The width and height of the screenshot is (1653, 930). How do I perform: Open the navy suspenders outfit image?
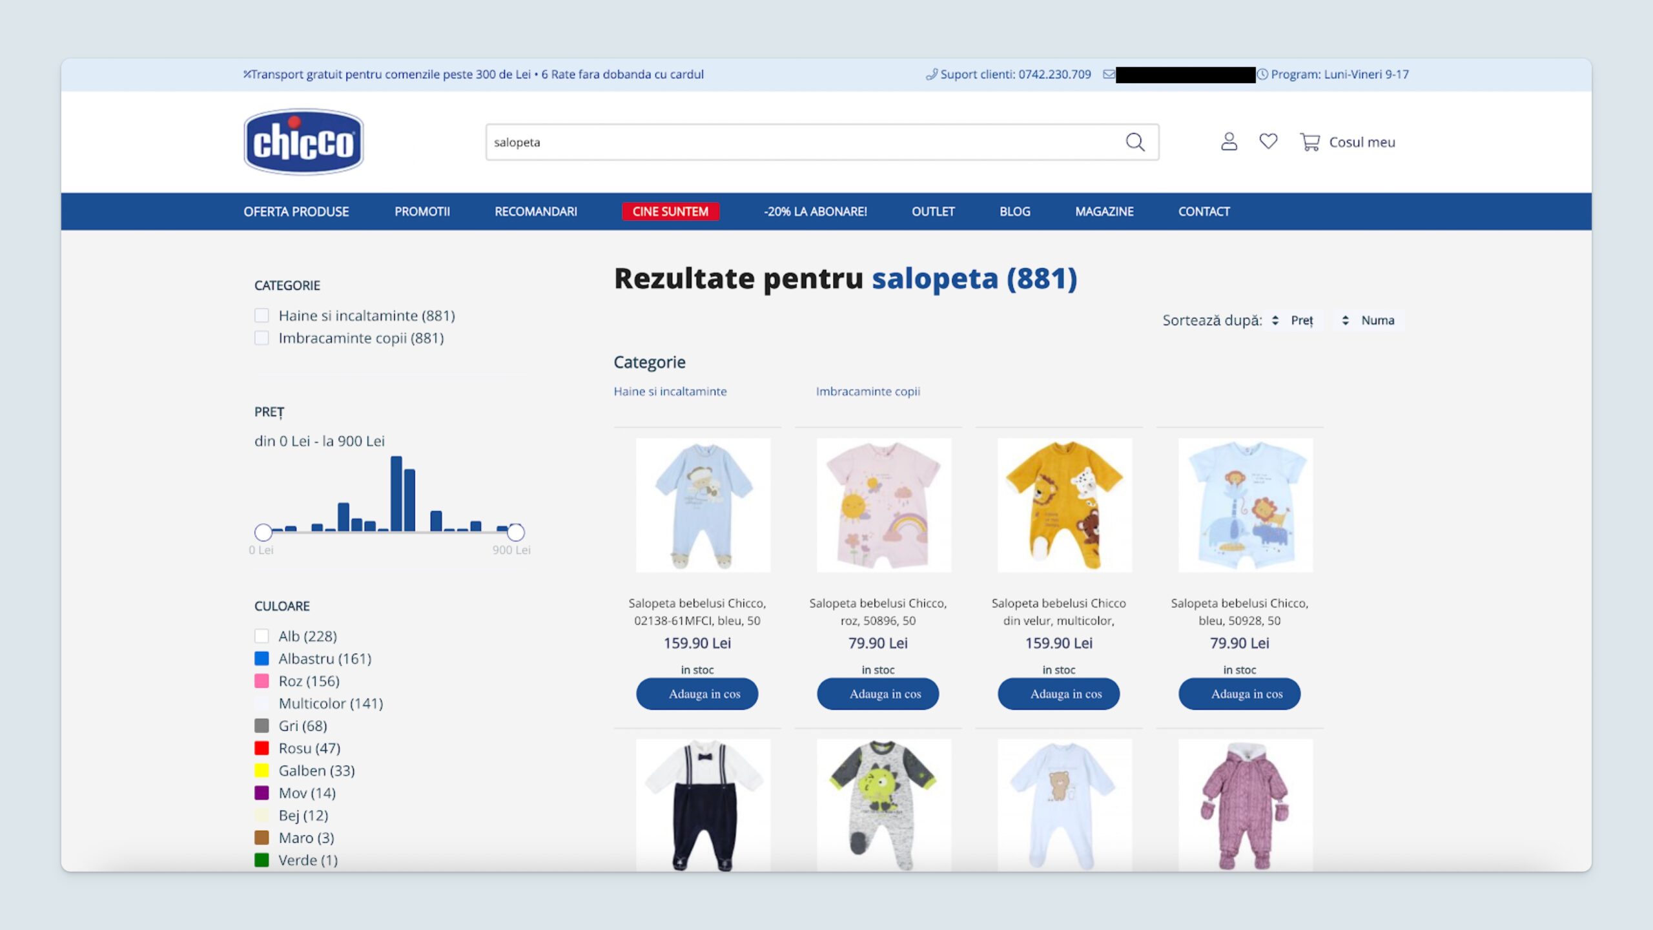pos(703,805)
